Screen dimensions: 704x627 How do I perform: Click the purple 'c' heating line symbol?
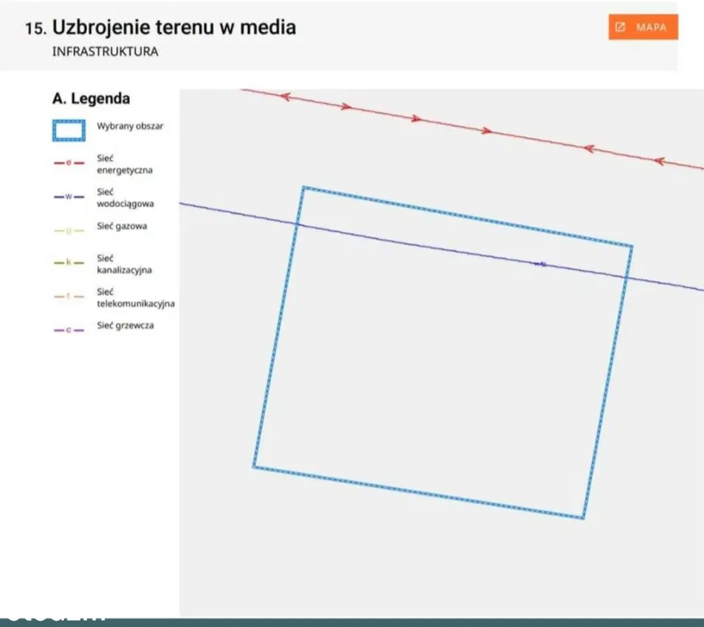[x=69, y=330]
